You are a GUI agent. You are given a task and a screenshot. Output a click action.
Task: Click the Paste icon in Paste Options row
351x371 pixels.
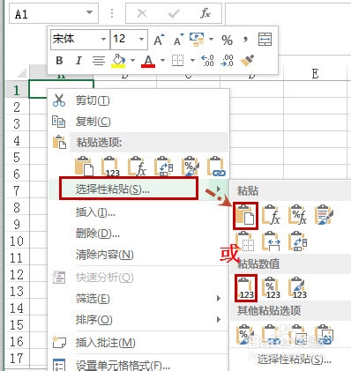coord(84,167)
